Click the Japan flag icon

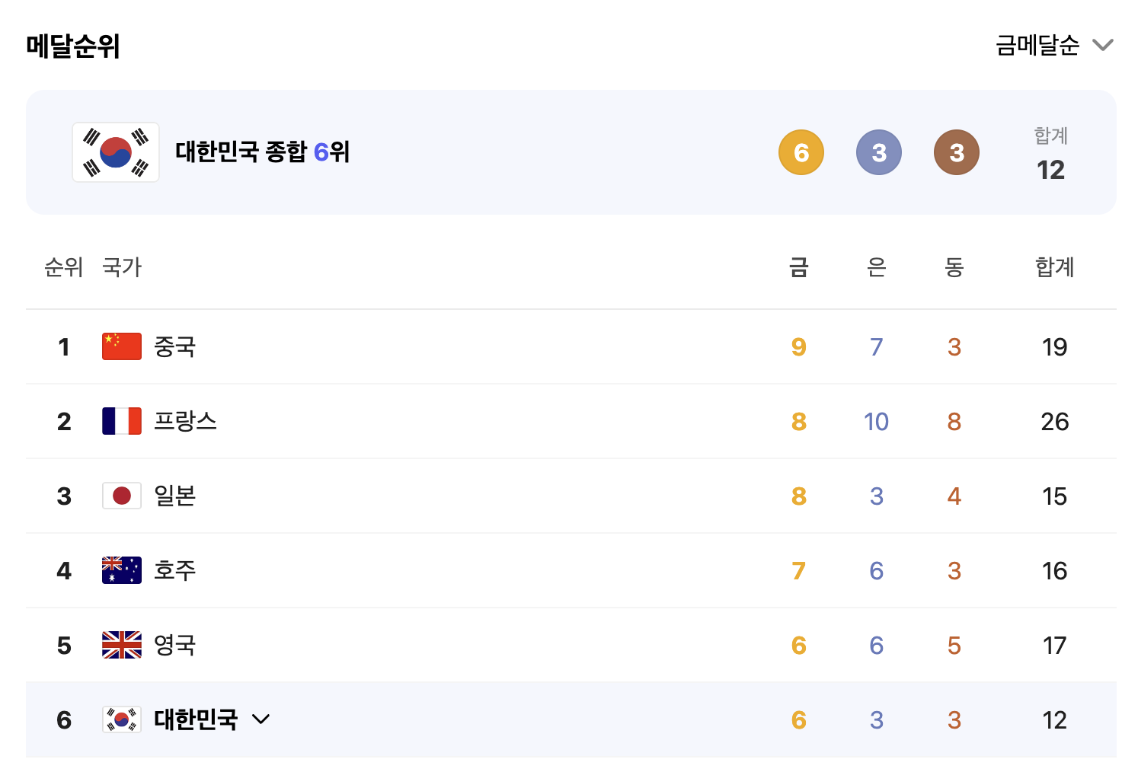[121, 495]
